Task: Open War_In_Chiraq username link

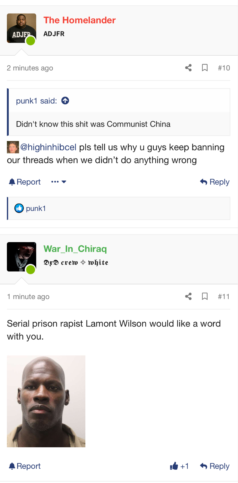Action: click(x=75, y=249)
